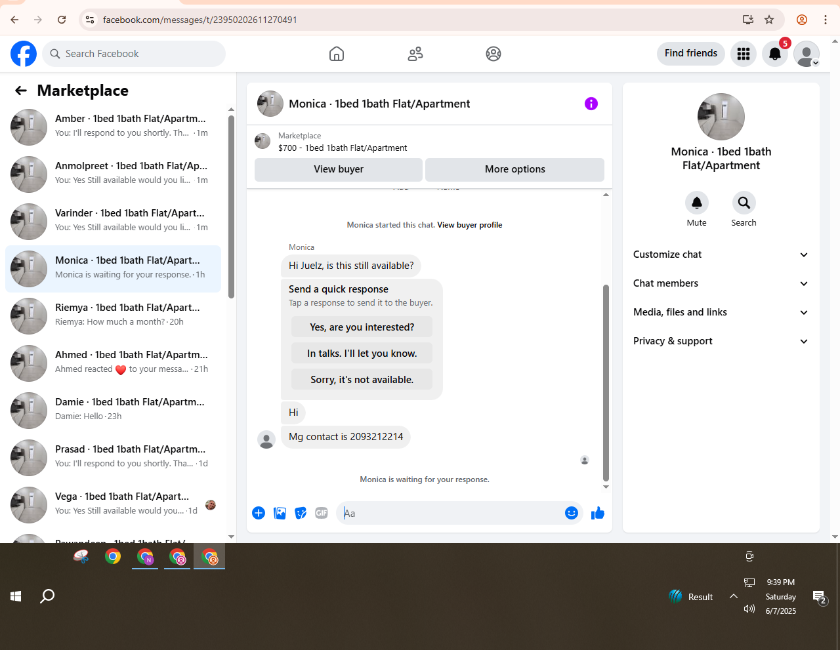Open the Chrome taskbar window with N badge

(145, 557)
